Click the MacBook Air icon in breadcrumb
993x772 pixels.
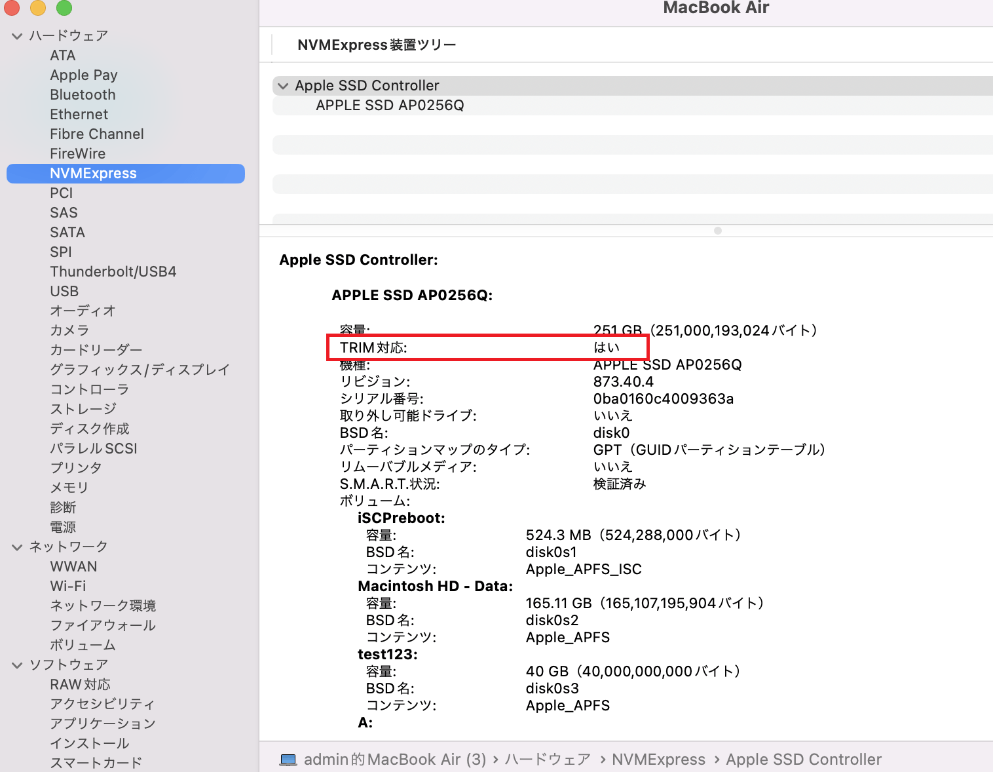click(288, 760)
